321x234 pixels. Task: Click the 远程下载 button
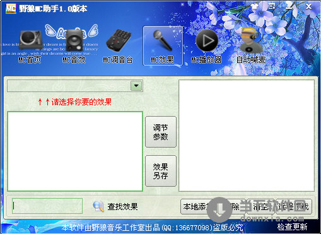pyautogui.click(x=294, y=207)
